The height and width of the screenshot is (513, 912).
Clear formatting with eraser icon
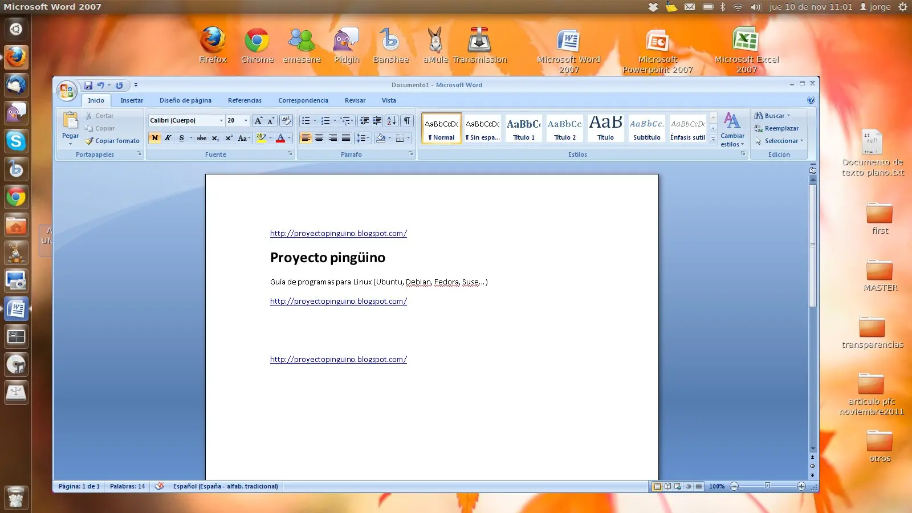pyautogui.click(x=286, y=120)
